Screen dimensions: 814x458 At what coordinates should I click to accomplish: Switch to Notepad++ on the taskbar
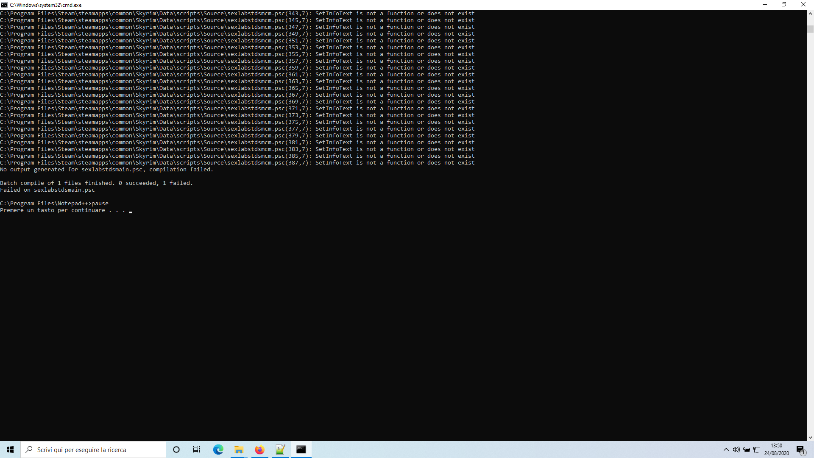point(280,450)
